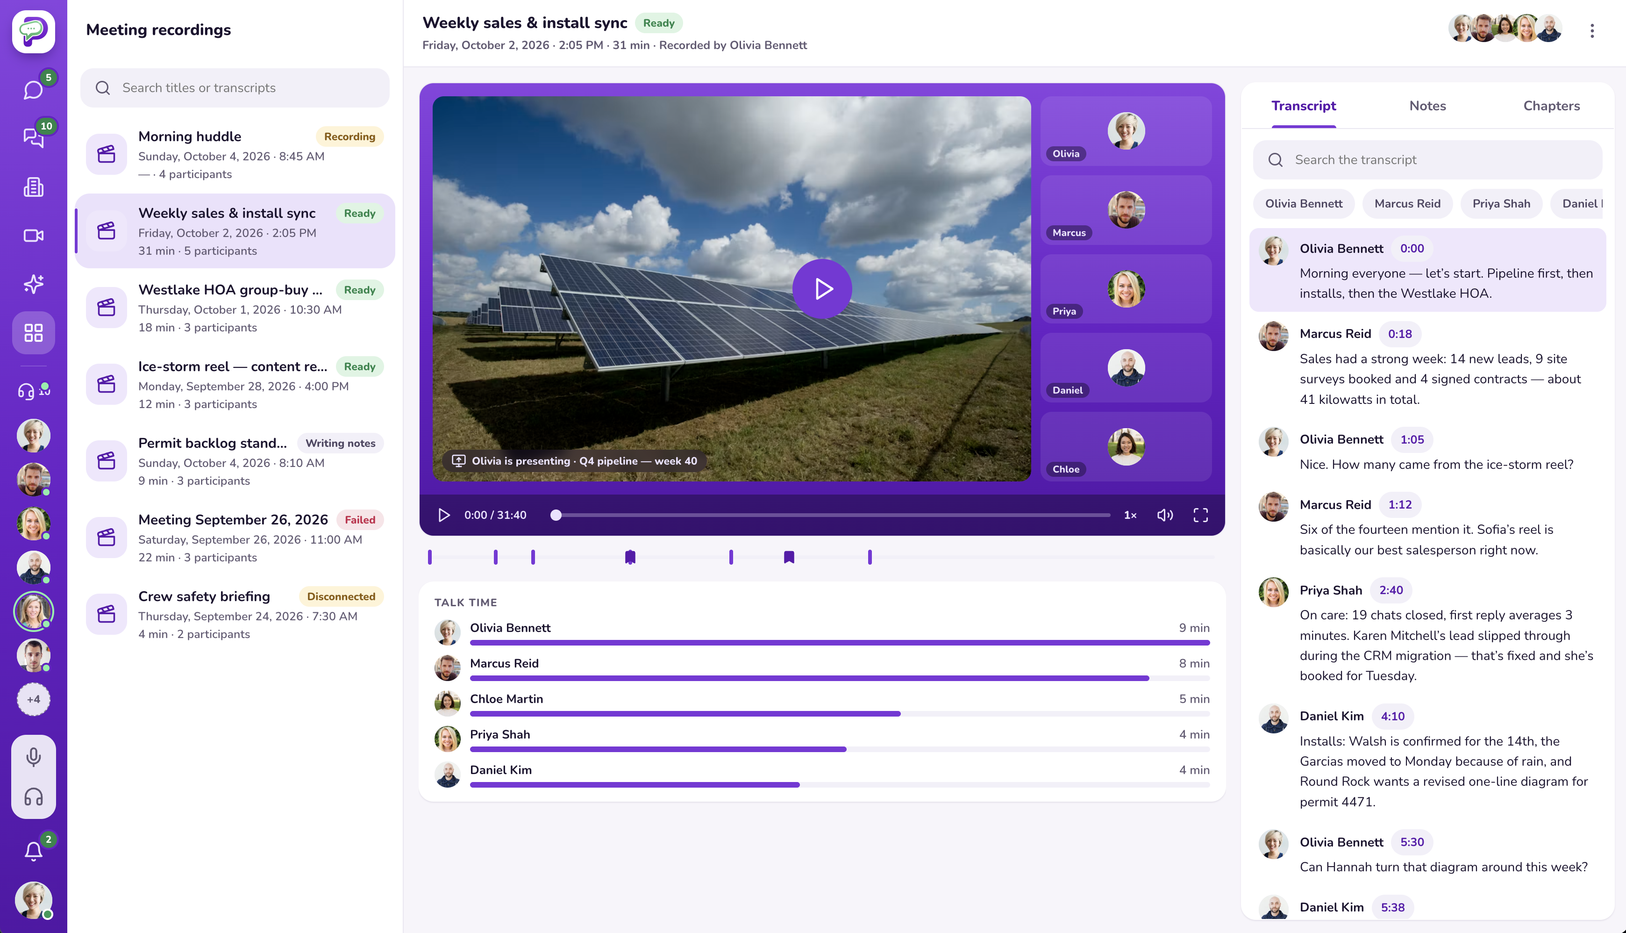This screenshot has width=1626, height=933.
Task: Click the large play button over the video
Action: pyautogui.click(x=822, y=288)
